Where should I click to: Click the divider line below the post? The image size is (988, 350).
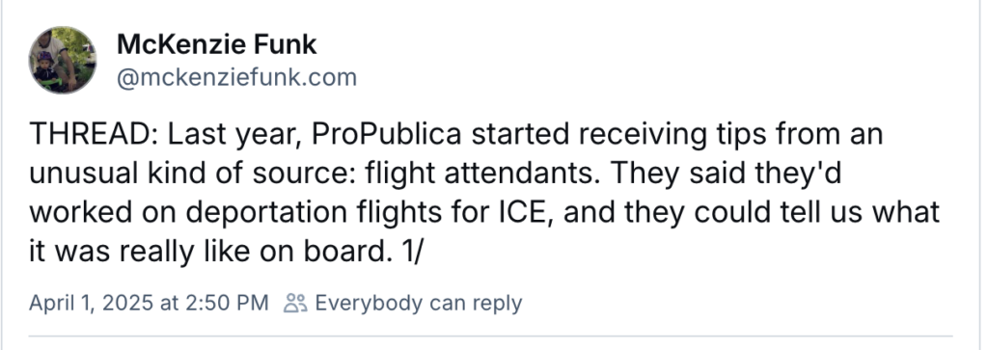[x=490, y=337]
